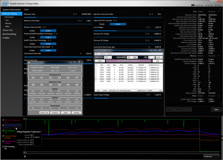Click the Save button
Image resolution: width=223 pixels, height=160 pixels.
(216, 109)
